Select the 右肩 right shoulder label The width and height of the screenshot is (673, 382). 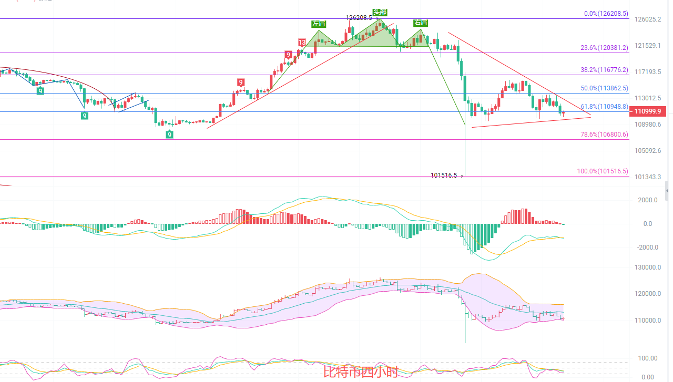pos(420,23)
